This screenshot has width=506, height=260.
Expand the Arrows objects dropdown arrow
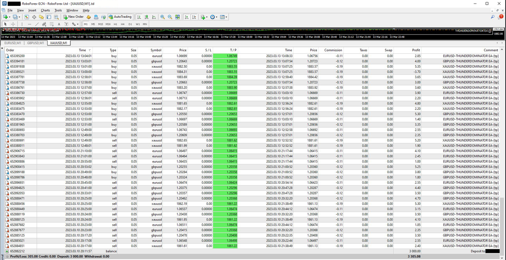[78, 24]
